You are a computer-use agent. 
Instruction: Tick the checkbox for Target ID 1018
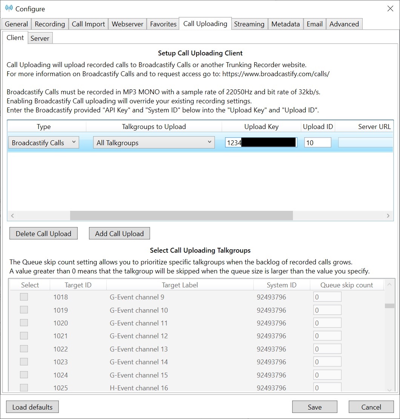pos(24,297)
